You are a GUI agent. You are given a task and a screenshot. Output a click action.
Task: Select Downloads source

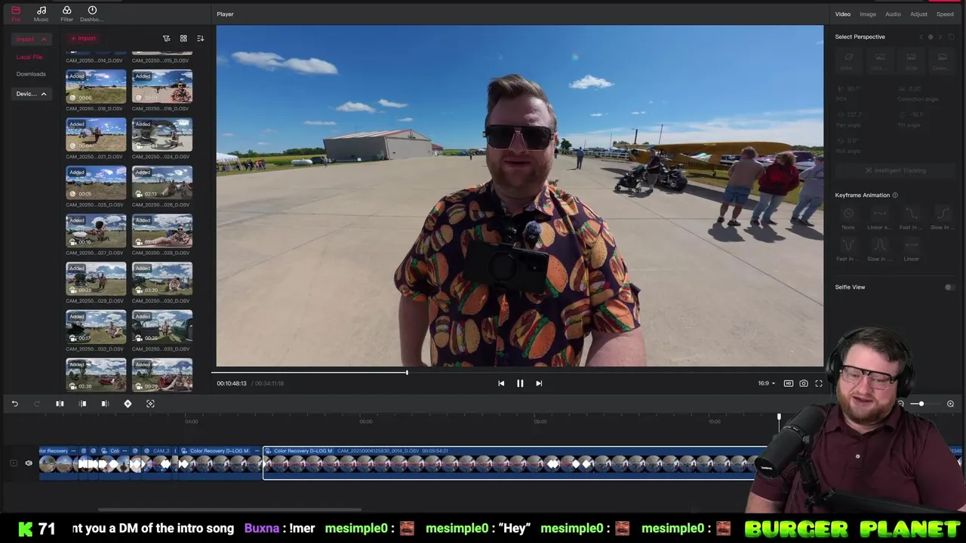tap(31, 74)
